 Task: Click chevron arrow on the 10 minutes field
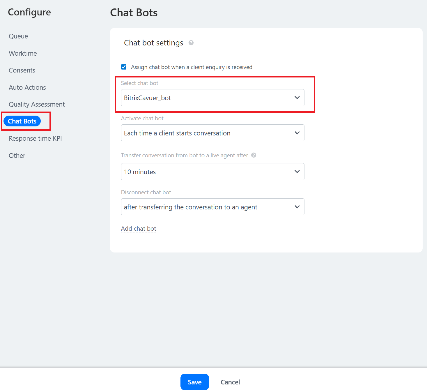297,172
